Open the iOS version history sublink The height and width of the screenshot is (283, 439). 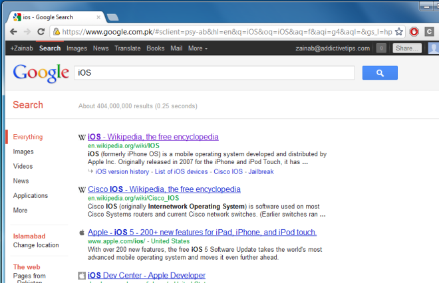click(x=122, y=171)
